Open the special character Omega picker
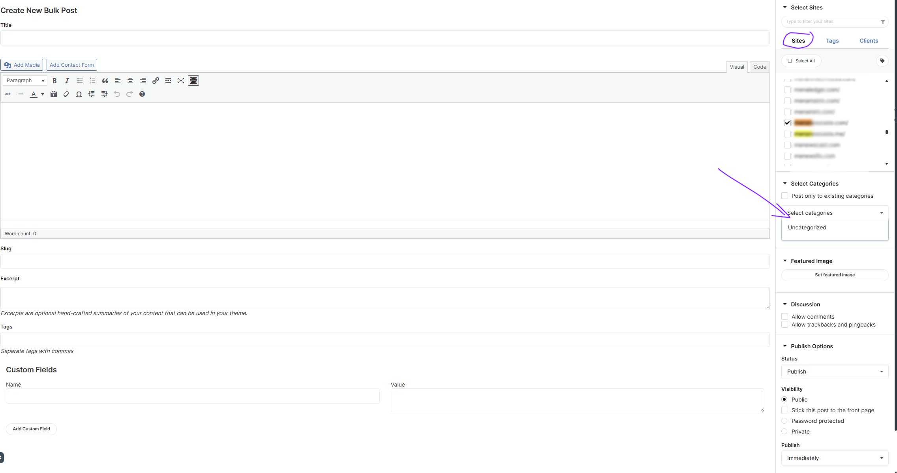Screen dimensions: 897x473 click(x=79, y=94)
